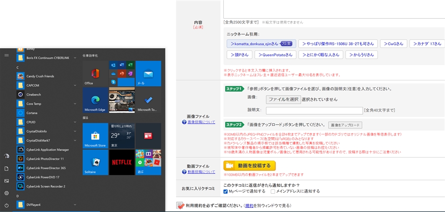
Task: Launch CyberLink Screen Recorder 2
Action: 46,186
